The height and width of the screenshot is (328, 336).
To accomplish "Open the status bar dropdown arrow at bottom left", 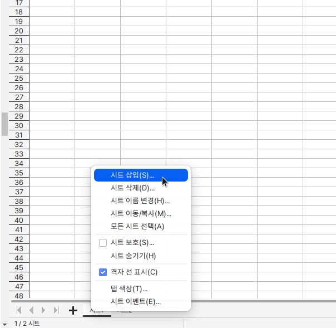I will (x=4, y=324).
